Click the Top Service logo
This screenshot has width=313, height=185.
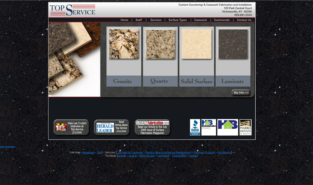(73, 10)
